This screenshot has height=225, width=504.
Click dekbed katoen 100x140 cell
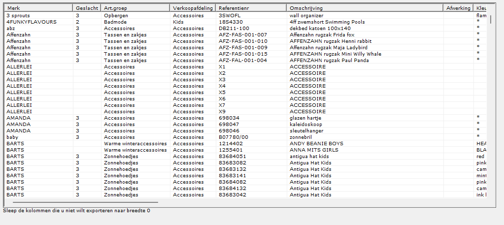(320, 28)
